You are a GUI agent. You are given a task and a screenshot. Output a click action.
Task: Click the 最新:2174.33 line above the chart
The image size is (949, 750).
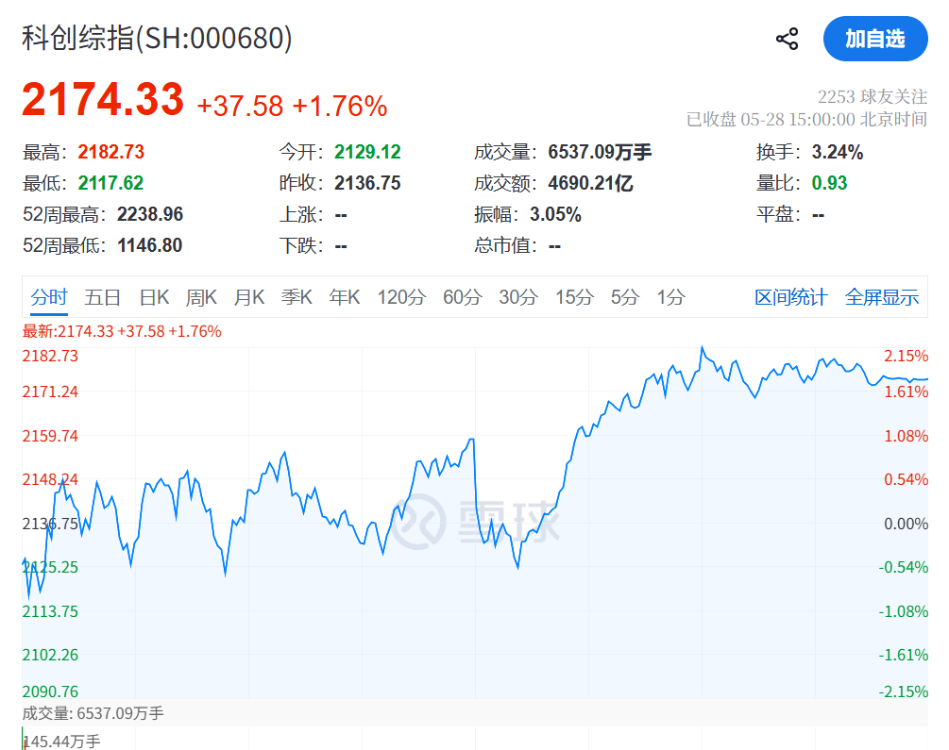pyautogui.click(x=122, y=331)
